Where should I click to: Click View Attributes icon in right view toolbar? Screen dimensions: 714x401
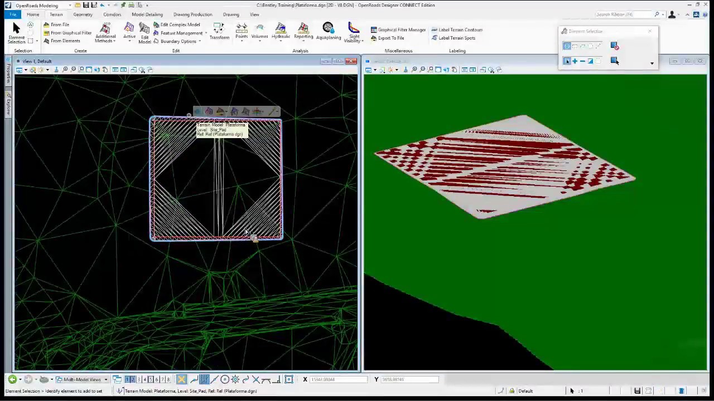coord(369,70)
